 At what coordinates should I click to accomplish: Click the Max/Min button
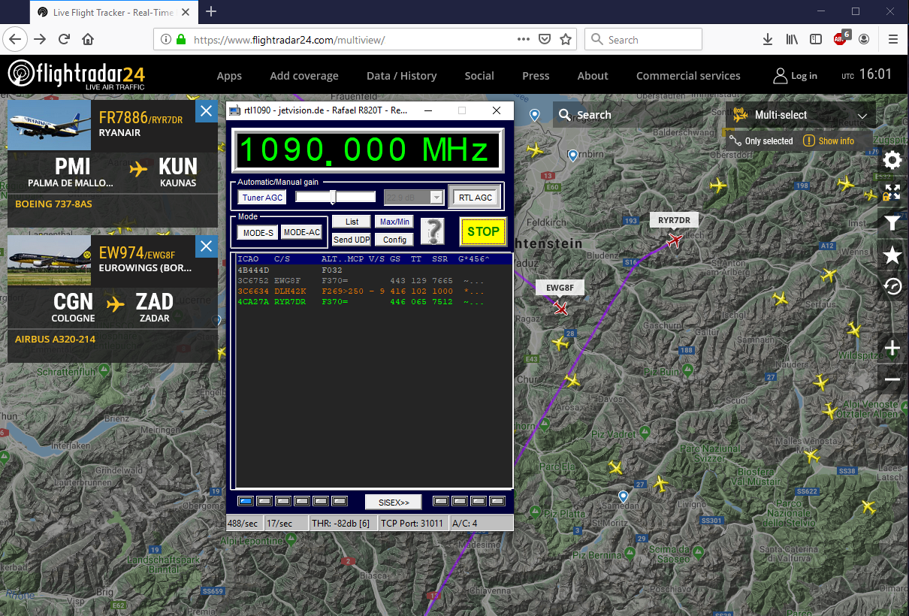(x=394, y=222)
